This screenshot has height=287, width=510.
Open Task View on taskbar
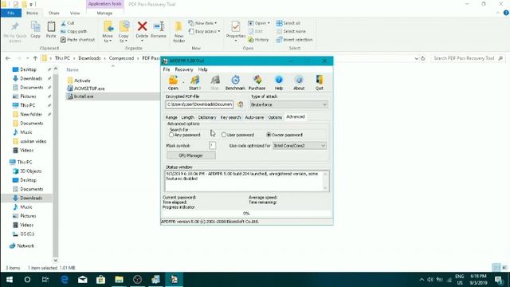(45, 280)
